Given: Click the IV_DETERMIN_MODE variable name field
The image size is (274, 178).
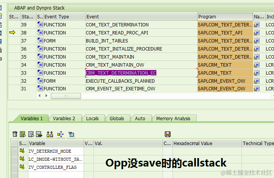Looking at the screenshot, I should [x=56, y=151].
